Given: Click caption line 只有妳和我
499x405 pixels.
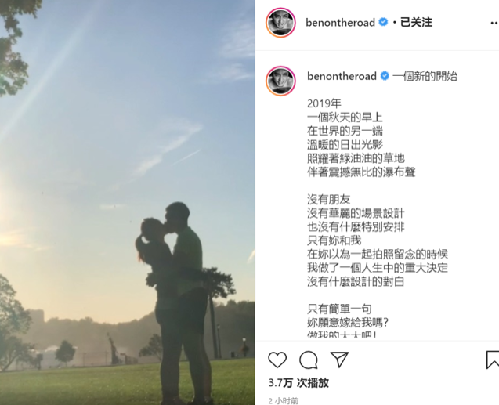Looking at the screenshot, I should (x=334, y=240).
